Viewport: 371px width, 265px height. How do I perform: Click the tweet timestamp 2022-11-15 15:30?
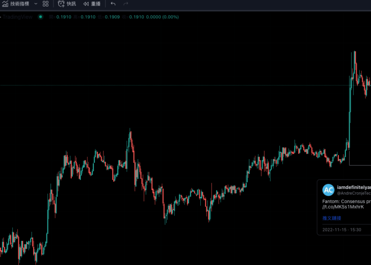[342, 229]
